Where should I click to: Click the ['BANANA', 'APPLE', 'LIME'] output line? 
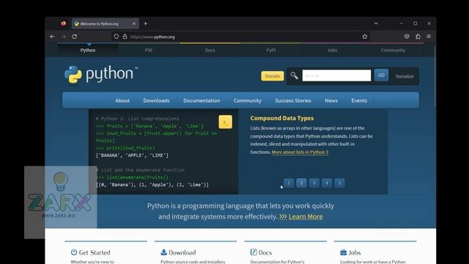click(x=132, y=155)
